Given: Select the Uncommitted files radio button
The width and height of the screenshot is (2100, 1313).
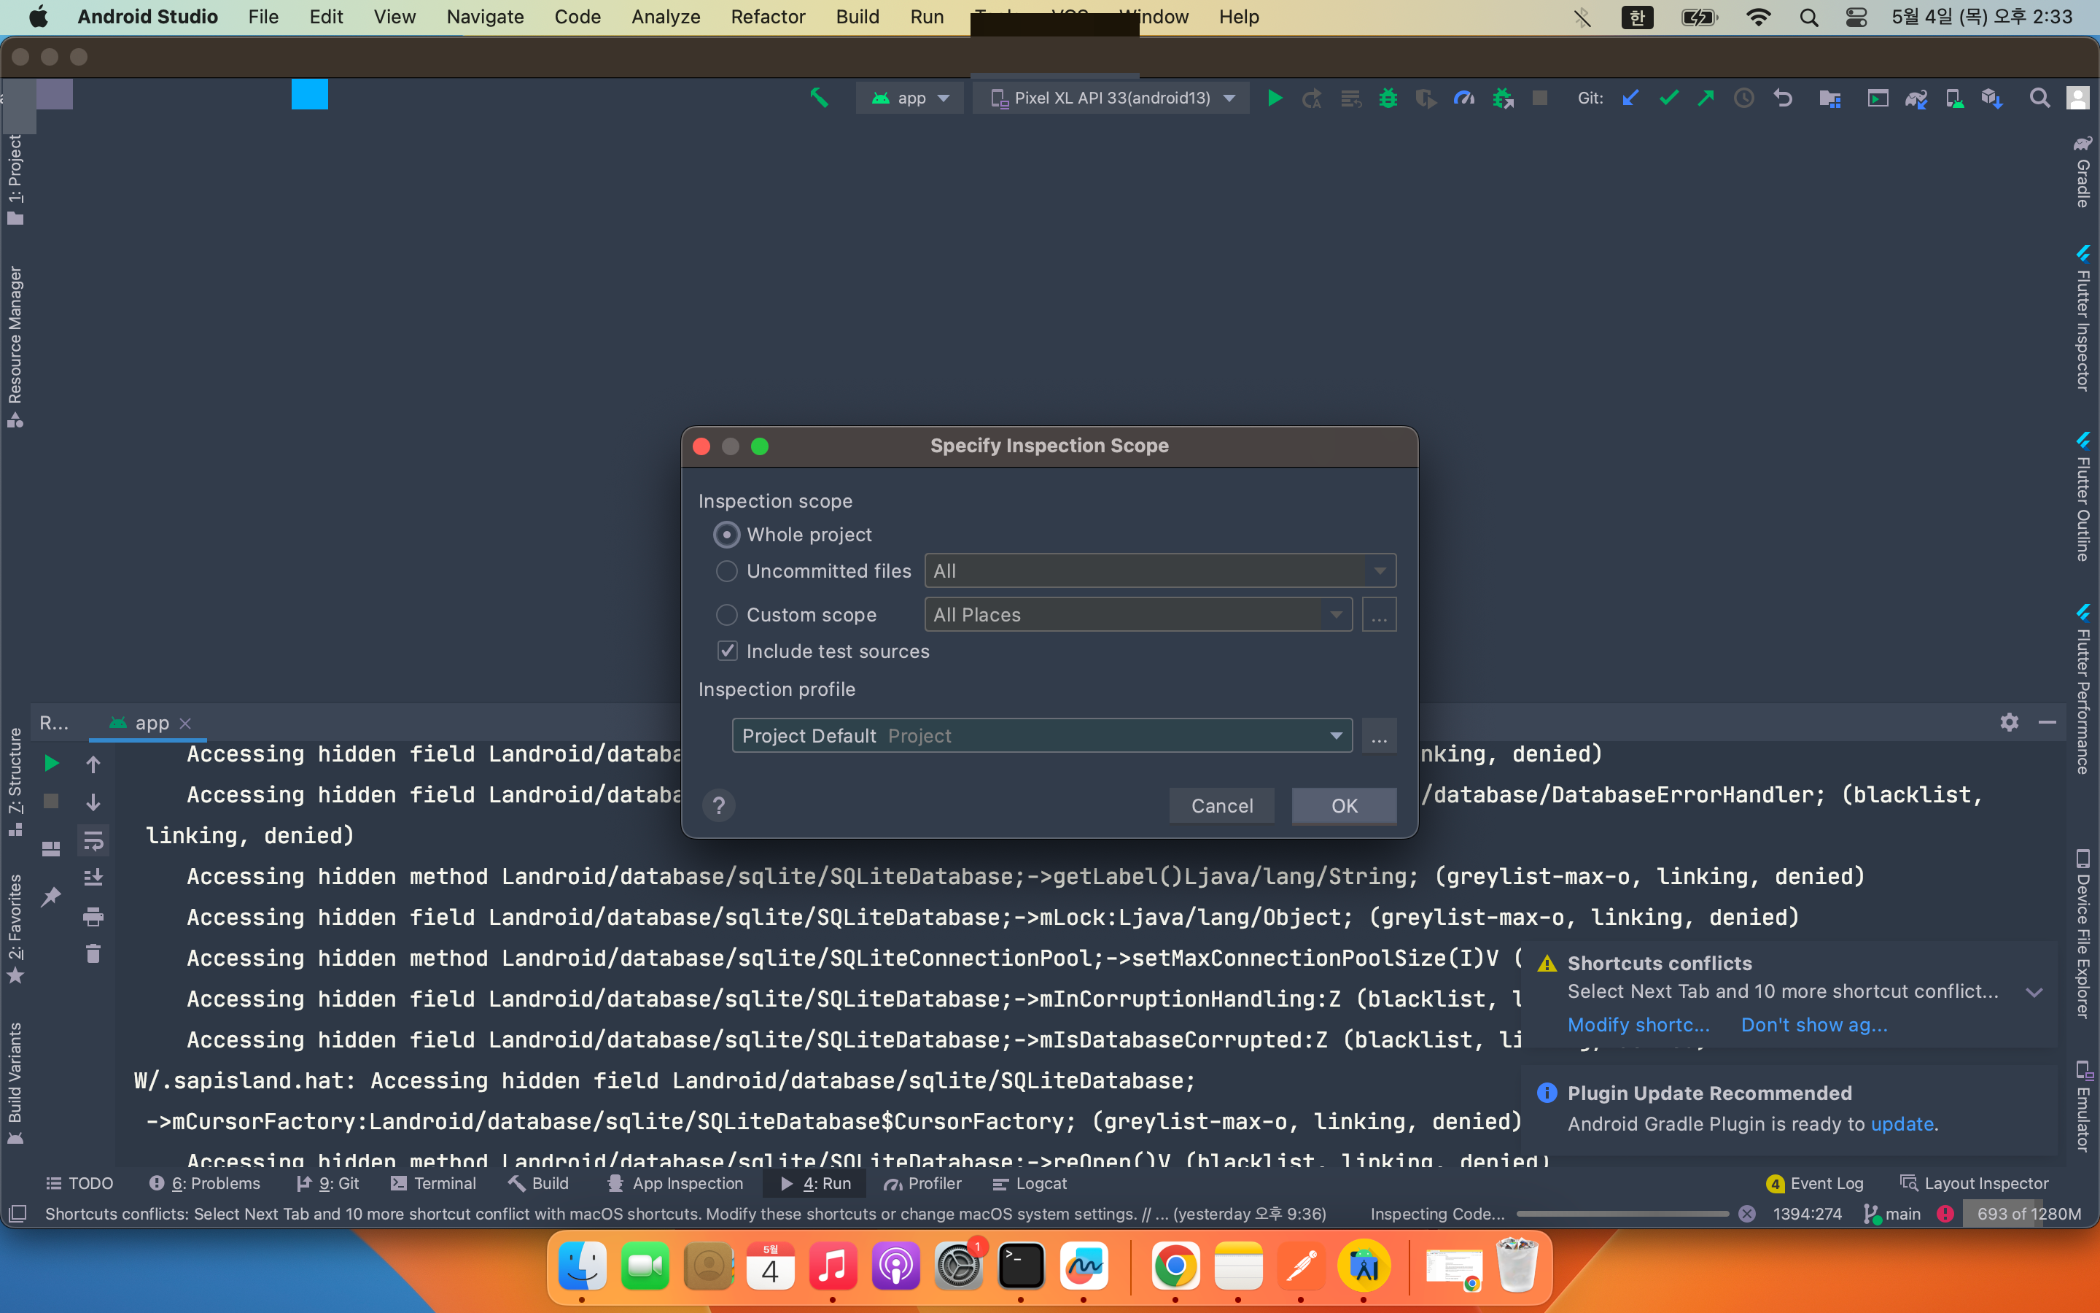Looking at the screenshot, I should [726, 571].
